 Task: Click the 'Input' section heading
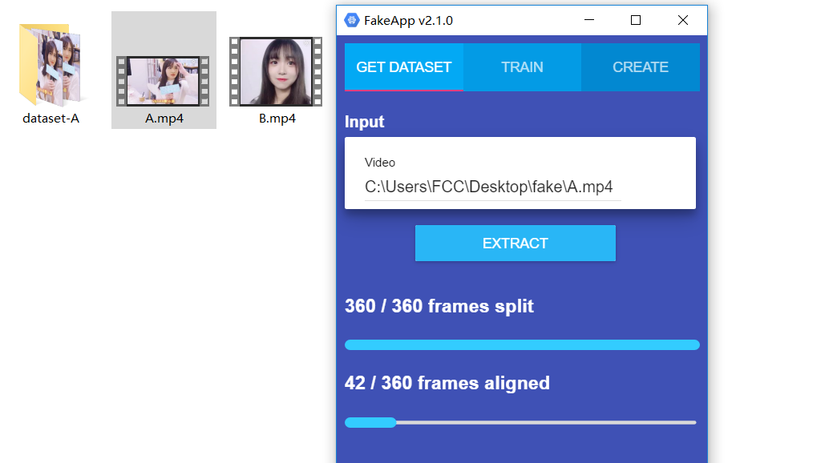point(364,122)
